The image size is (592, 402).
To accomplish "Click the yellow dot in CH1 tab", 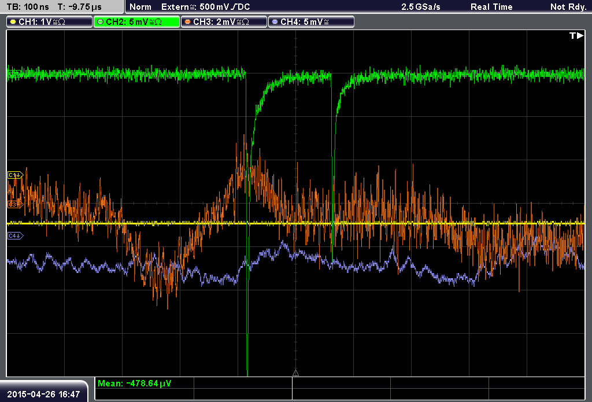I will [x=13, y=22].
